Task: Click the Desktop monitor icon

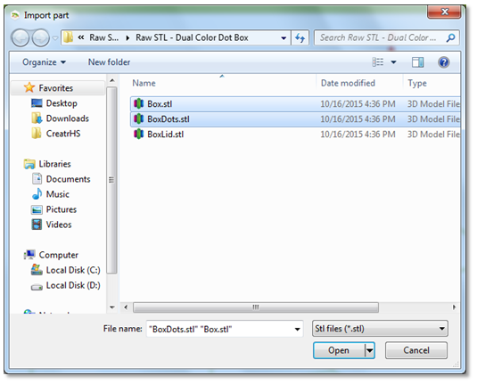Action: 37,103
